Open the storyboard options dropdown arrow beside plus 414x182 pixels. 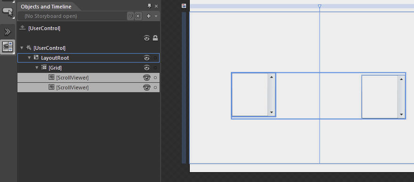point(156,16)
